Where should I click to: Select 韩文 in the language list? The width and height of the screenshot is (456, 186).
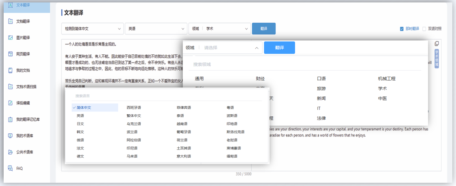click(80, 132)
